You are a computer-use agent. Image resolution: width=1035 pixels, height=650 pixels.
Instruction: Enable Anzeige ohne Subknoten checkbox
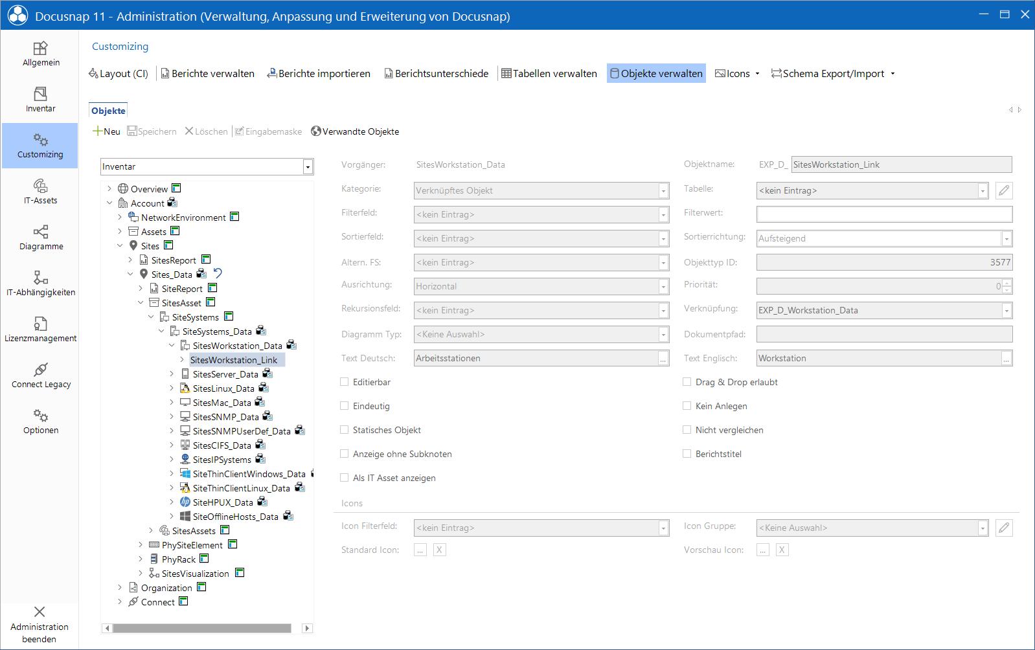pyautogui.click(x=345, y=454)
